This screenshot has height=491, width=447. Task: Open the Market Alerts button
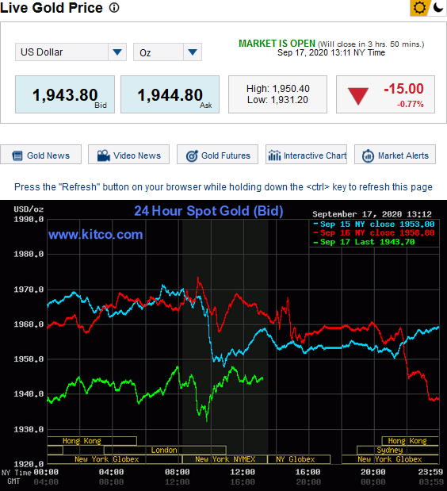(395, 155)
